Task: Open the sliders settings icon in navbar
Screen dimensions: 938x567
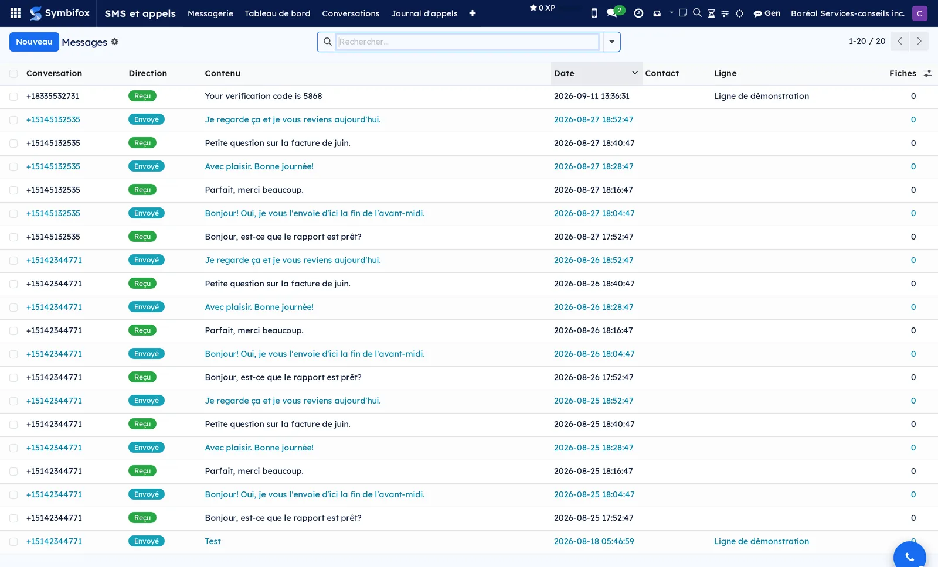Action: click(725, 13)
